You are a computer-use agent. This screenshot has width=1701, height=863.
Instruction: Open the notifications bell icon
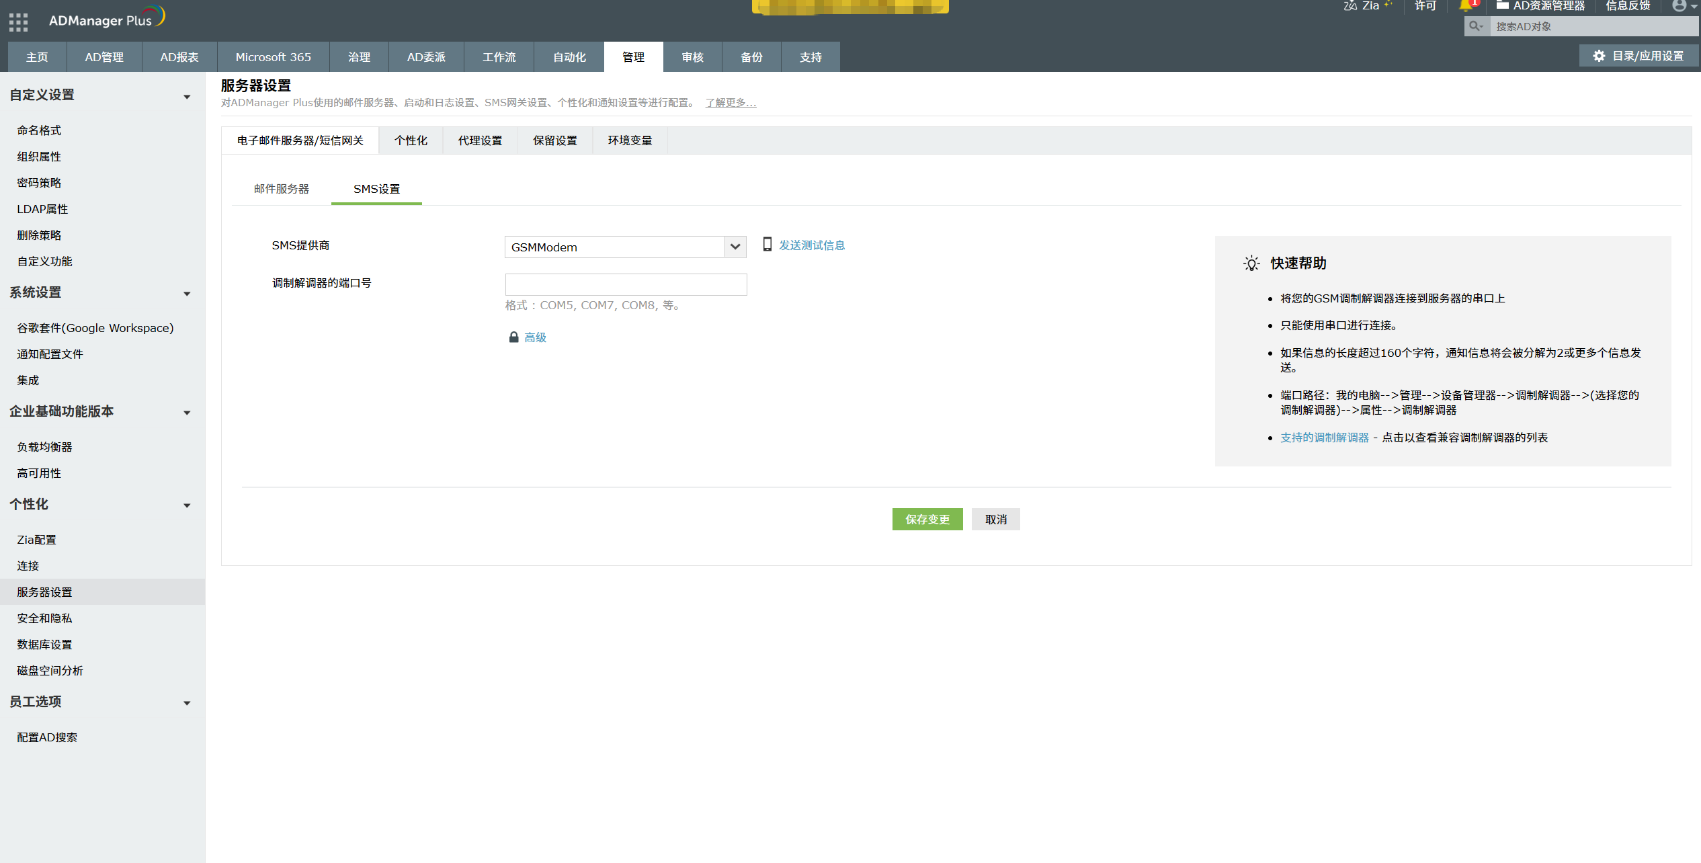[x=1466, y=6]
